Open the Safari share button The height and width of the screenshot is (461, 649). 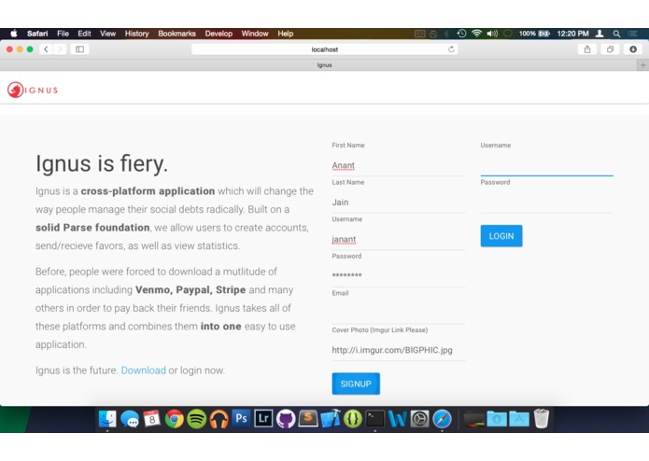pos(587,49)
